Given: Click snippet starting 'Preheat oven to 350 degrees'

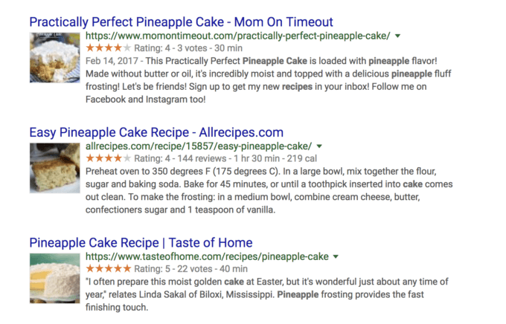Looking at the screenshot, I should [x=269, y=190].
